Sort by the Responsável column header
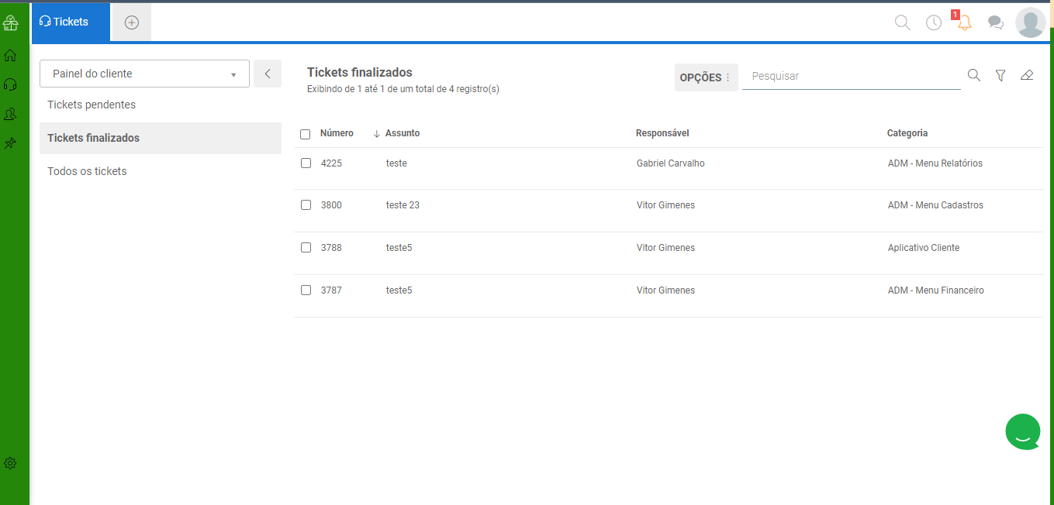Screen dimensions: 1054x505 tap(662, 133)
